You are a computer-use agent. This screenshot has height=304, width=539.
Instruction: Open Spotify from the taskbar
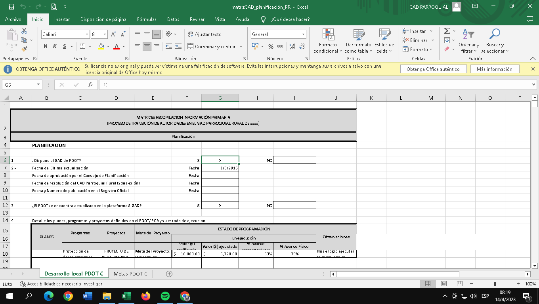pos(165,296)
